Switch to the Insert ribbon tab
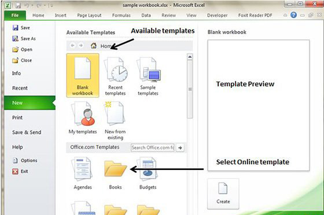 point(61,15)
